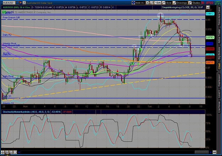Screen dimensions: 222x156
Task: Click the zoom in icon at bottom left
Action: point(7,152)
